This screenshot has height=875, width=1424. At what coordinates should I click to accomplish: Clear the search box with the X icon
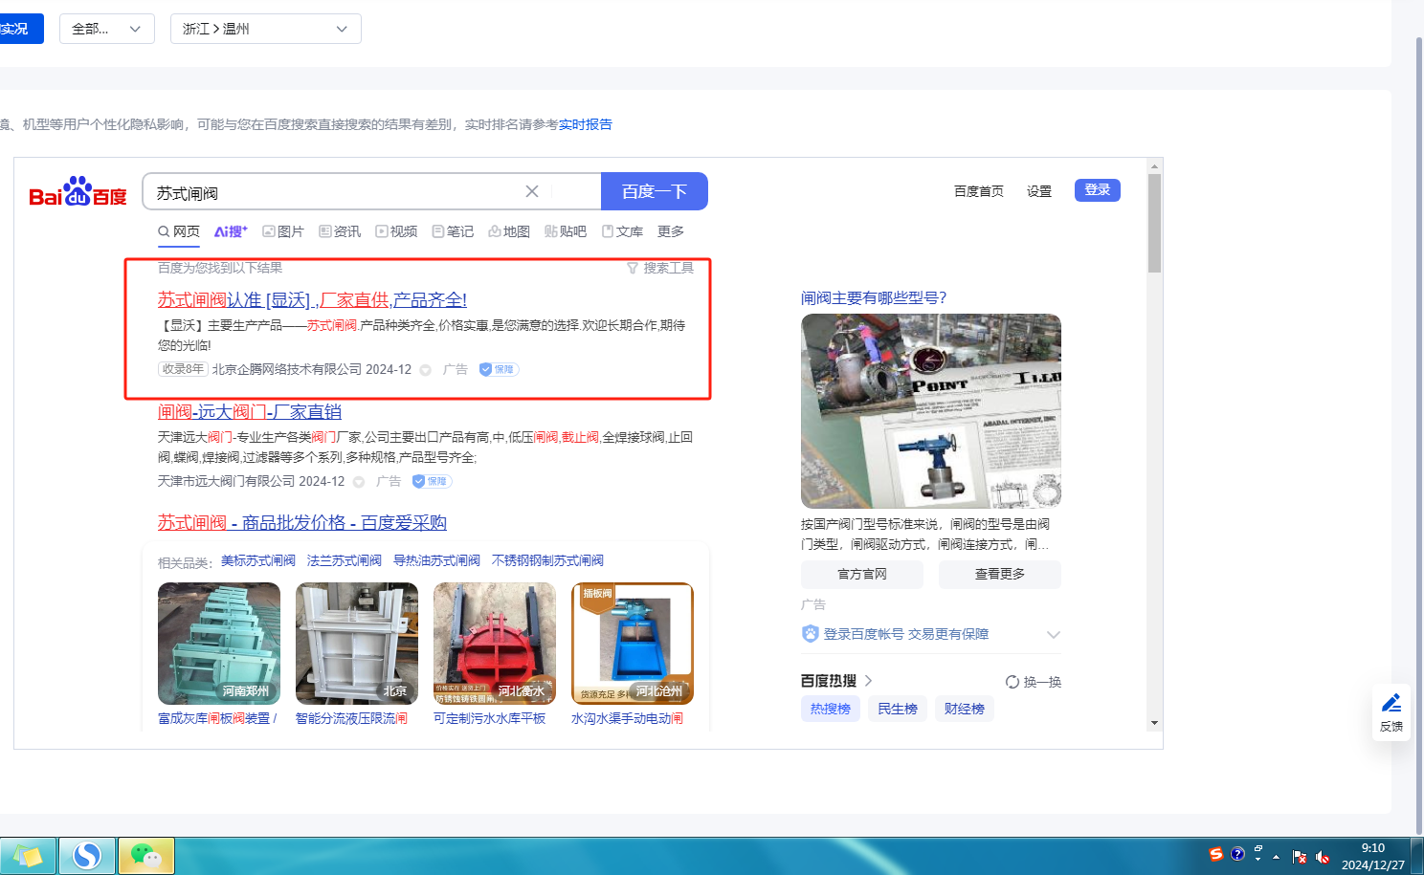(532, 191)
